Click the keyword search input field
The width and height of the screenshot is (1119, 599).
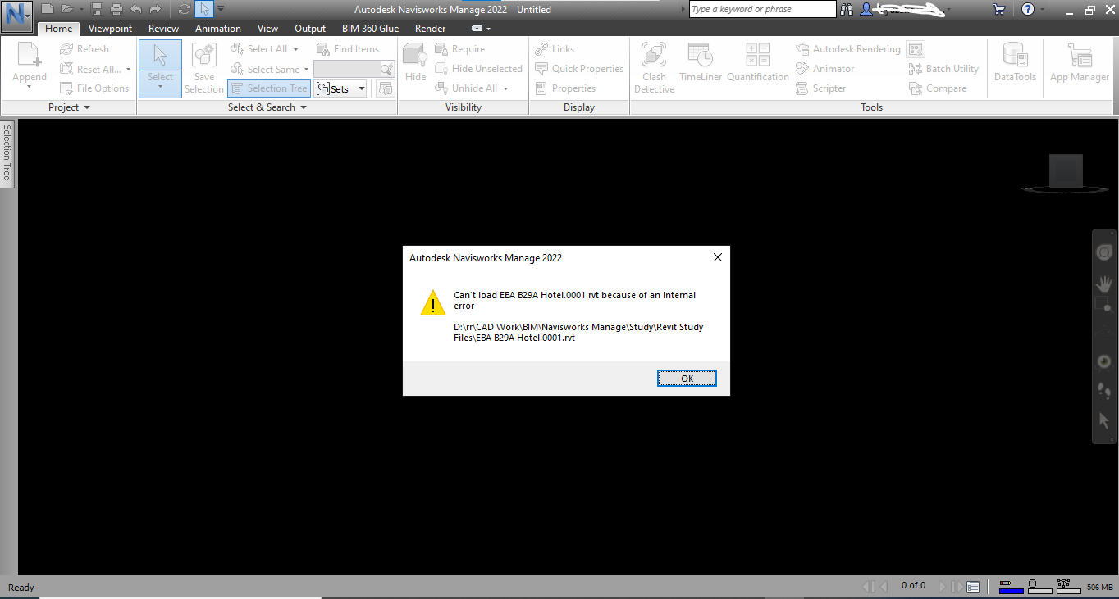761,9
